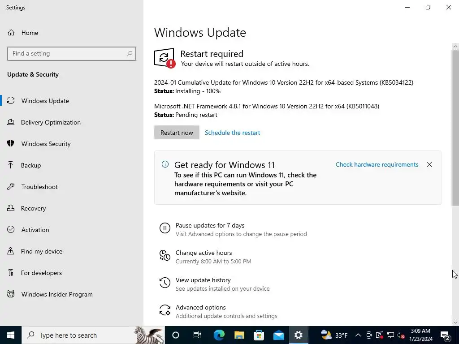Viewport: 459px width, 344px height.
Task: Show hidden tray icons chevron
Action: tap(358, 335)
